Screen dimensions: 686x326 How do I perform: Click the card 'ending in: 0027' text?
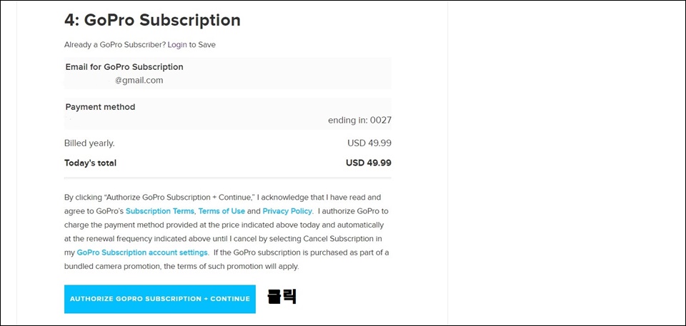[x=359, y=120]
